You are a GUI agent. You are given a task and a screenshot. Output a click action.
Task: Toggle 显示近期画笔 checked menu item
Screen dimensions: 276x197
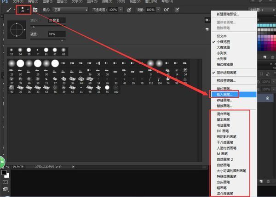(x=227, y=72)
